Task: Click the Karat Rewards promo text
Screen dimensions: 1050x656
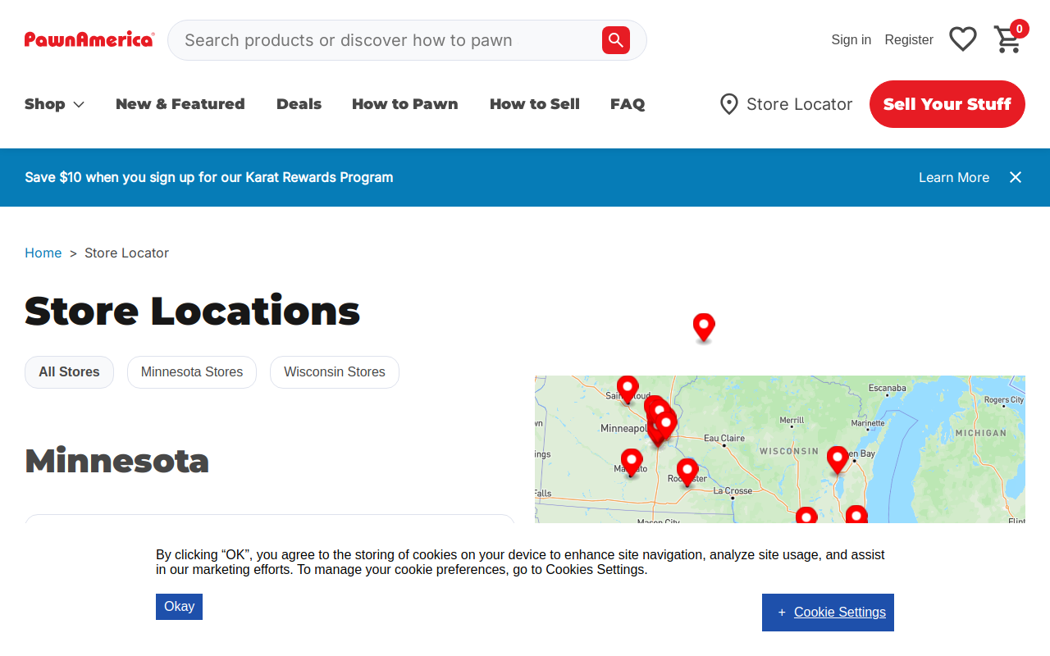Action: pyautogui.click(x=209, y=177)
